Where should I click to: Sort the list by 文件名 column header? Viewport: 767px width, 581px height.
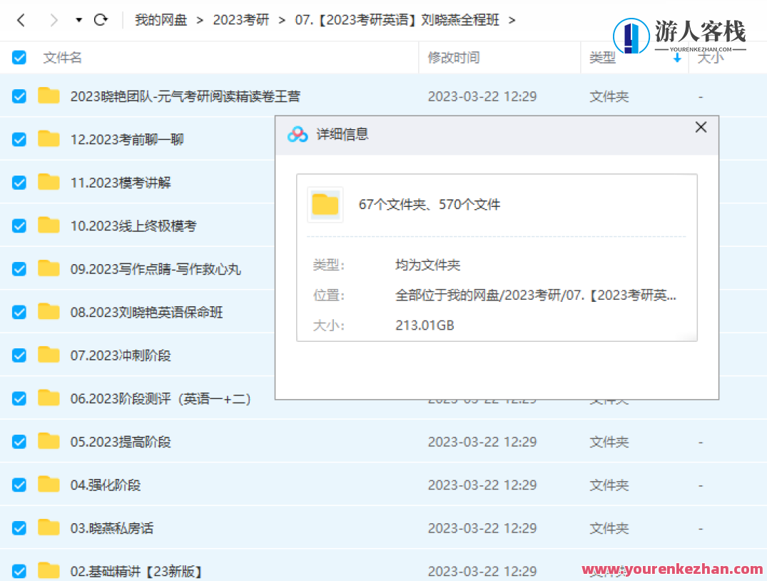(63, 58)
